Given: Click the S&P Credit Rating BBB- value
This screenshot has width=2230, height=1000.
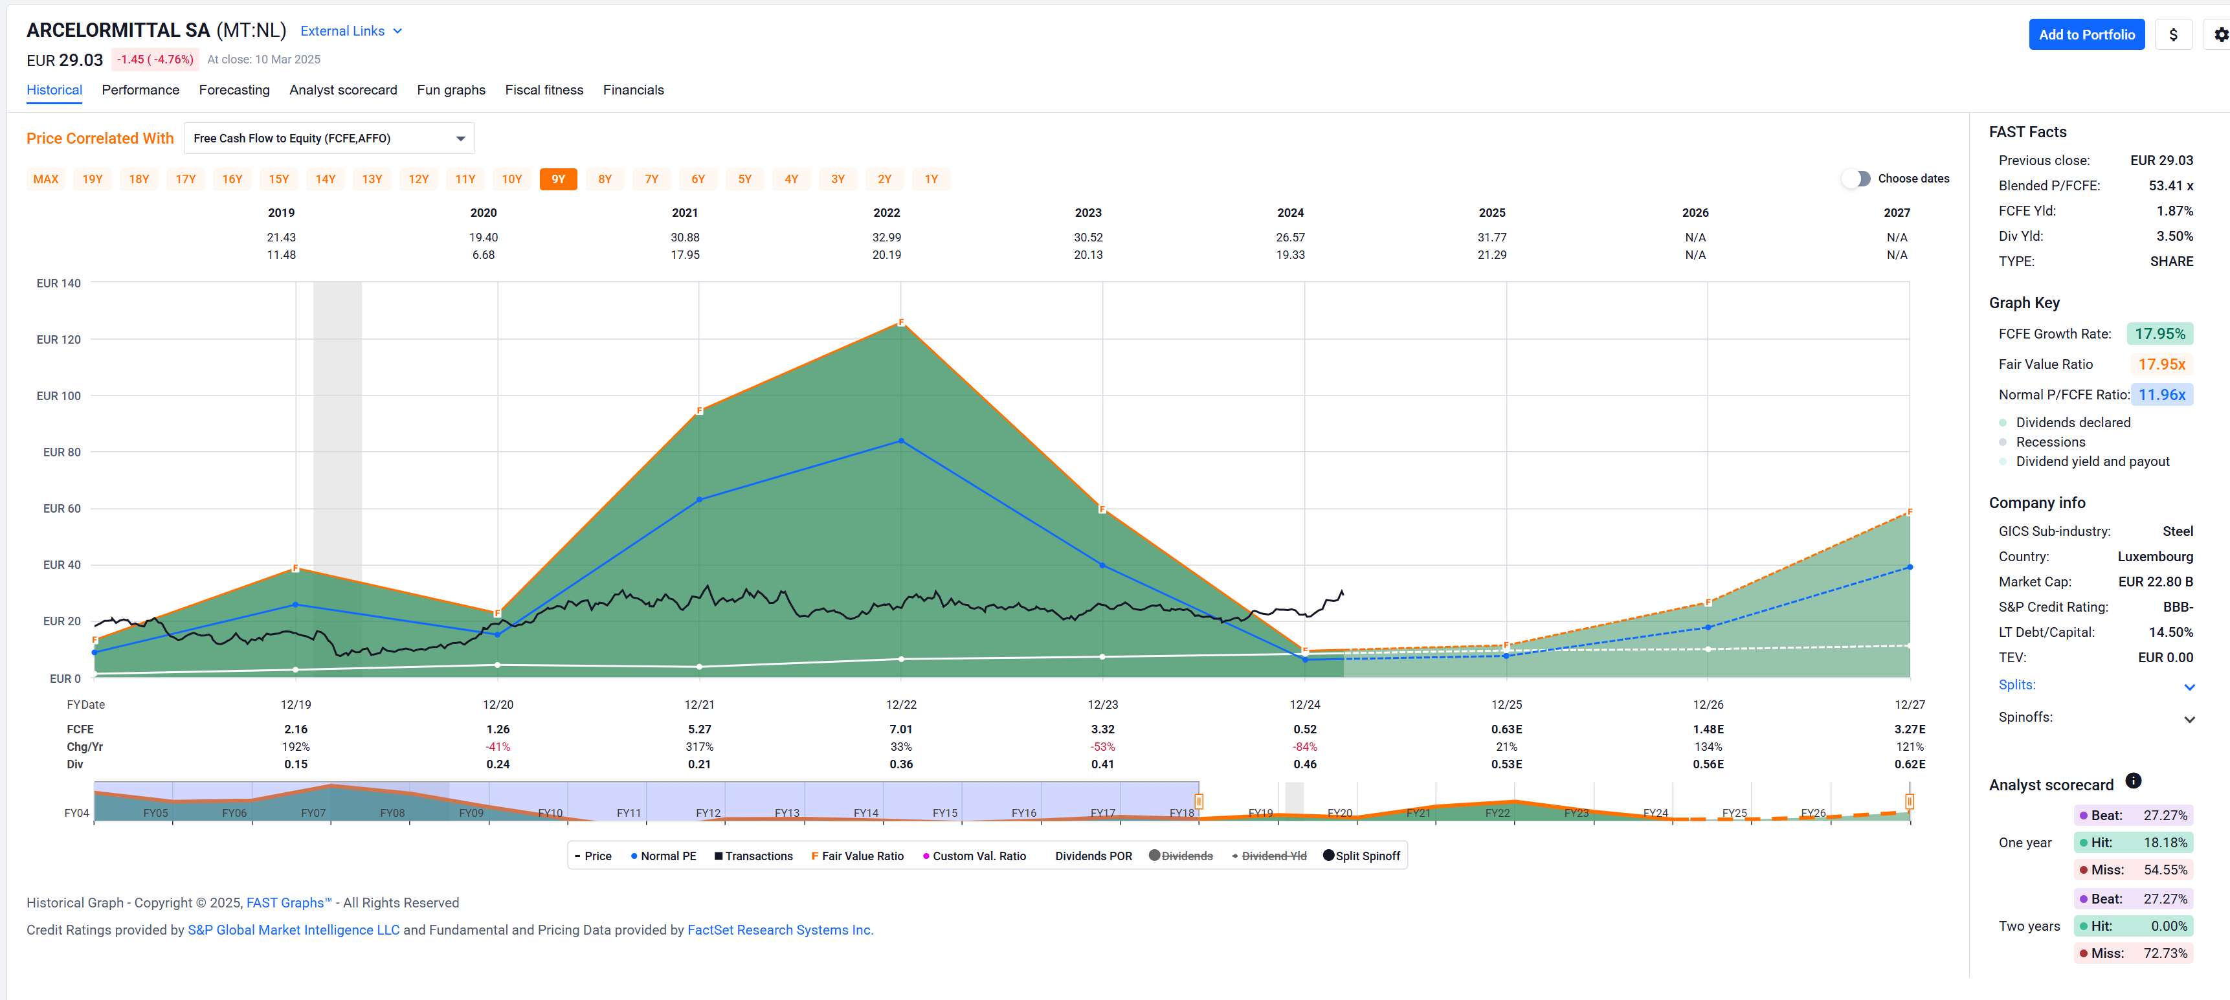Looking at the screenshot, I should pos(2178,607).
